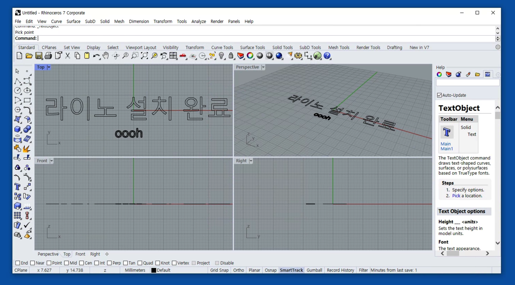Expand the Front viewport dropdown arrow
This screenshot has width=515, height=285.
coord(51,161)
